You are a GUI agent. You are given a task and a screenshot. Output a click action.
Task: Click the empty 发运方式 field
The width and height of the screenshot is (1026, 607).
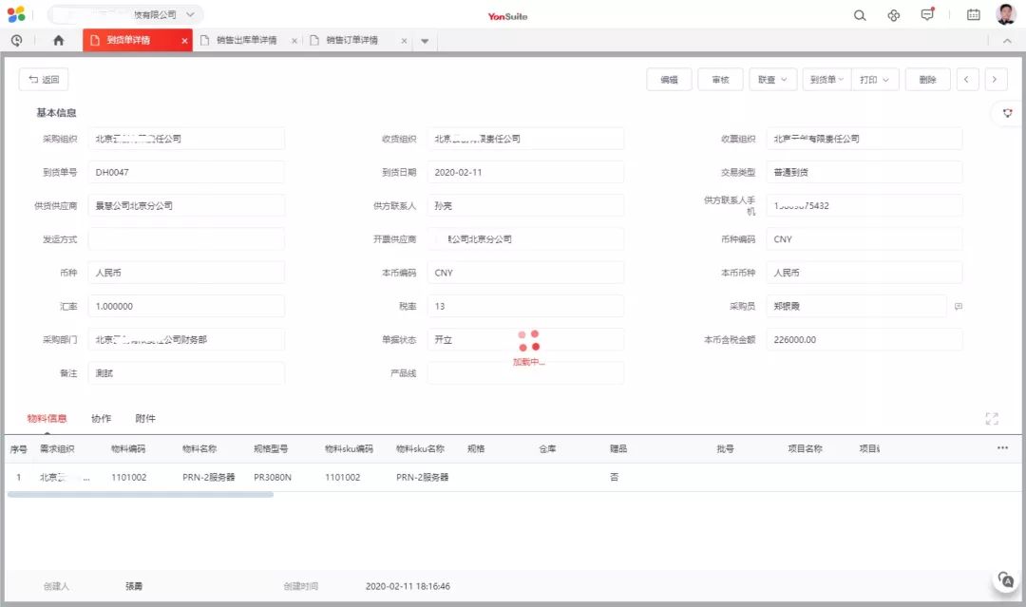(x=186, y=238)
